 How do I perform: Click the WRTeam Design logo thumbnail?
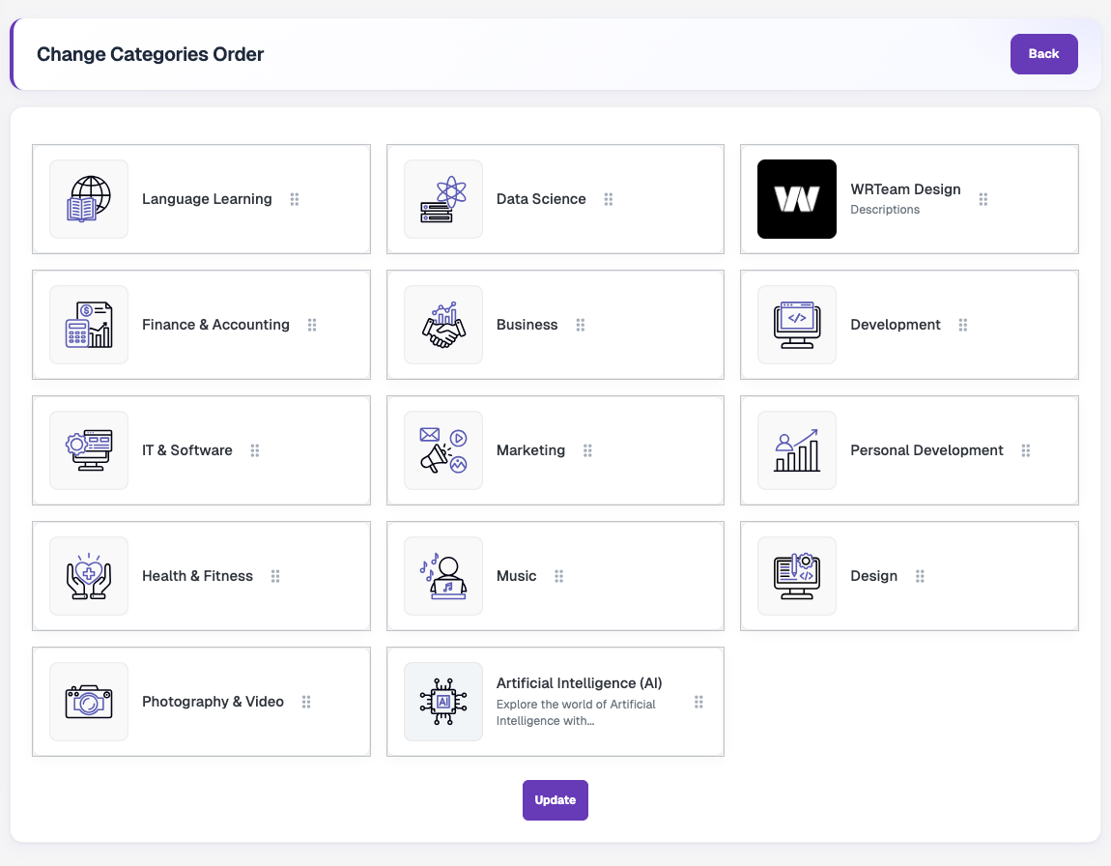pos(797,199)
